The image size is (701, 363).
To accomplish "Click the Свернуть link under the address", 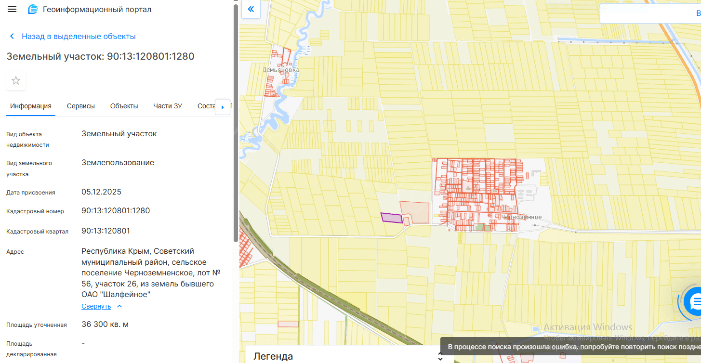I will [x=96, y=306].
